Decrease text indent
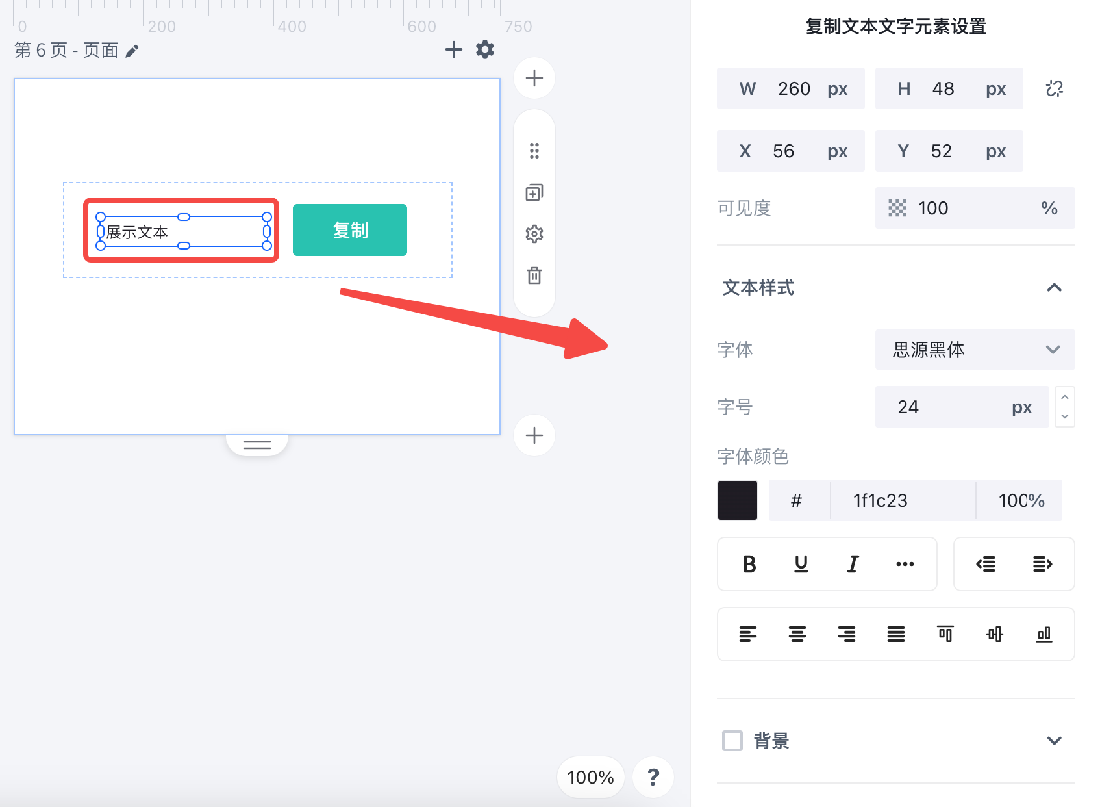 tap(986, 564)
